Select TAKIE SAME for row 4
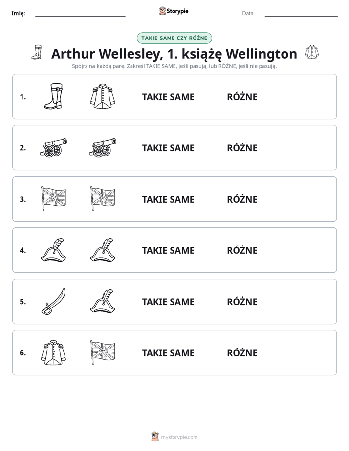Image resolution: width=349 pixels, height=451 pixels. tap(168, 250)
